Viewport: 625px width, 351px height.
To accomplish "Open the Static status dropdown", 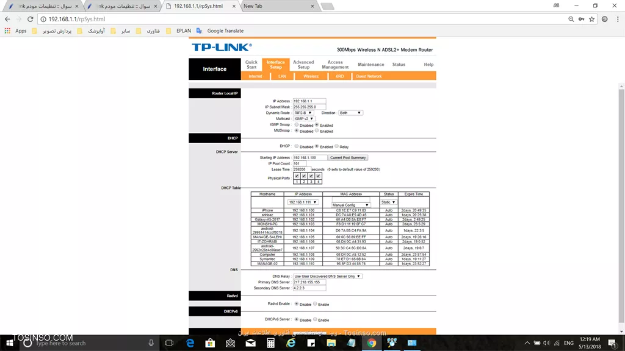I will (389, 202).
